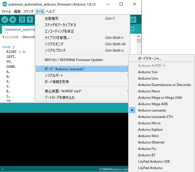Screen dimensions: 195x172
Task: Open シリアルプロッタ from the menu
Action: 82,51
